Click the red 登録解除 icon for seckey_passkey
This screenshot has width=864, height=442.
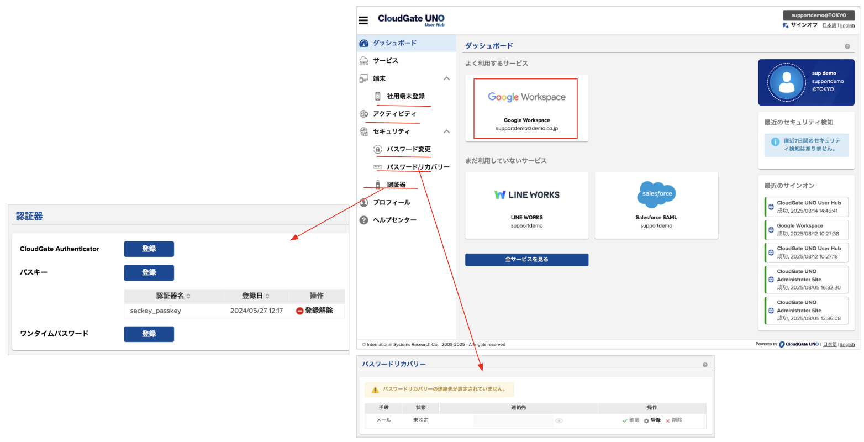click(299, 311)
